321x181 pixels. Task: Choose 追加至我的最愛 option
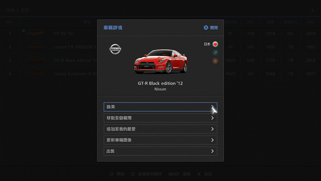[x=160, y=129]
